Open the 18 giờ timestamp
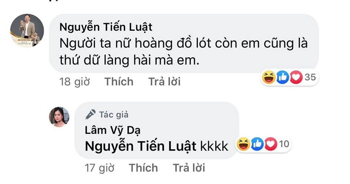 pyautogui.click(x=75, y=82)
